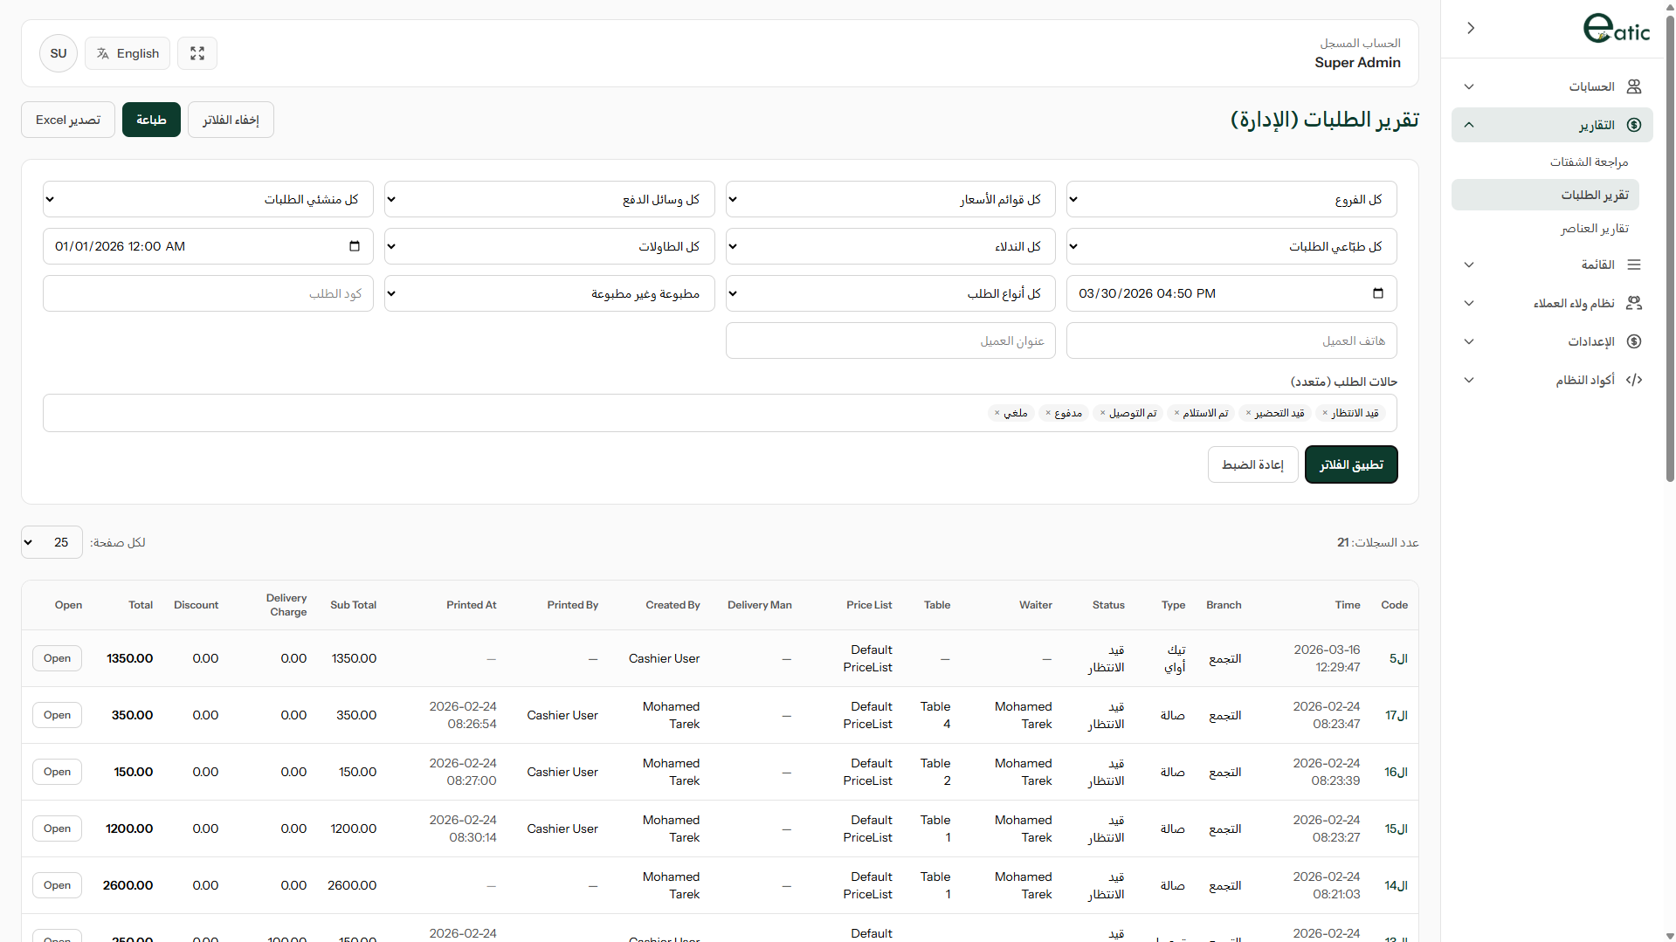Click the menu (القائمة) list icon
The width and height of the screenshot is (1676, 942).
pyautogui.click(x=1635, y=264)
